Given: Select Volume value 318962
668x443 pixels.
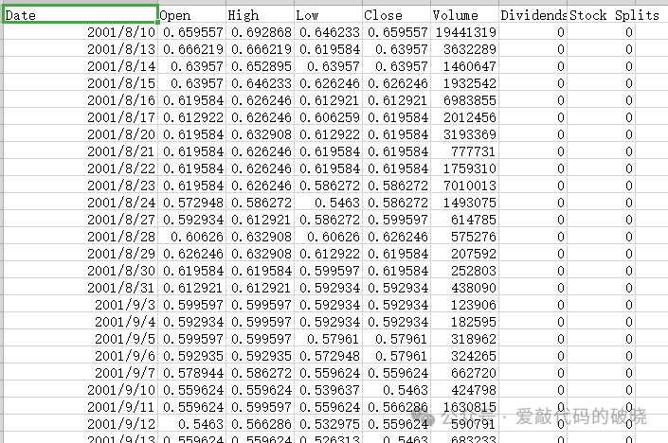Looking at the screenshot, I should click(x=465, y=338).
